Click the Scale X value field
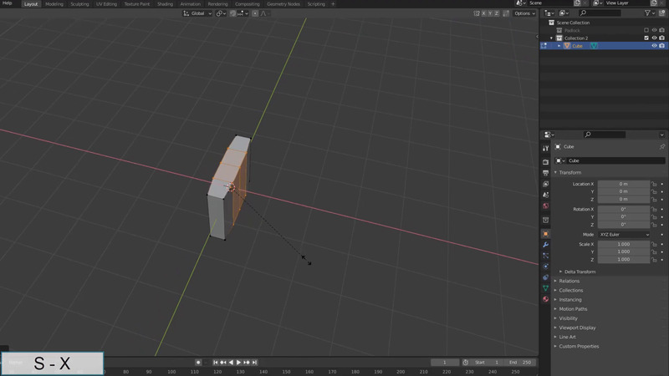 pyautogui.click(x=623, y=244)
